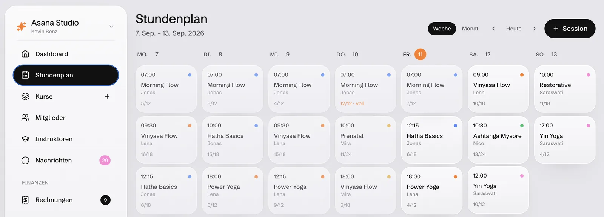The height and width of the screenshot is (217, 604).
Task: Switch to Woche view
Action: [x=442, y=29]
